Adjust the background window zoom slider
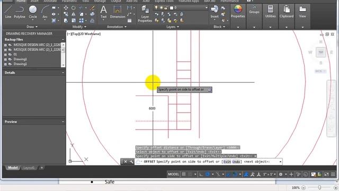 (319, 187)
